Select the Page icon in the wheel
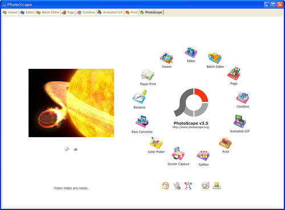 234,73
